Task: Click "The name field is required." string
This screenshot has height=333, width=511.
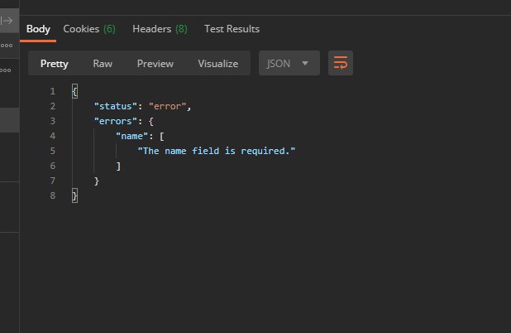Action: click(x=217, y=151)
